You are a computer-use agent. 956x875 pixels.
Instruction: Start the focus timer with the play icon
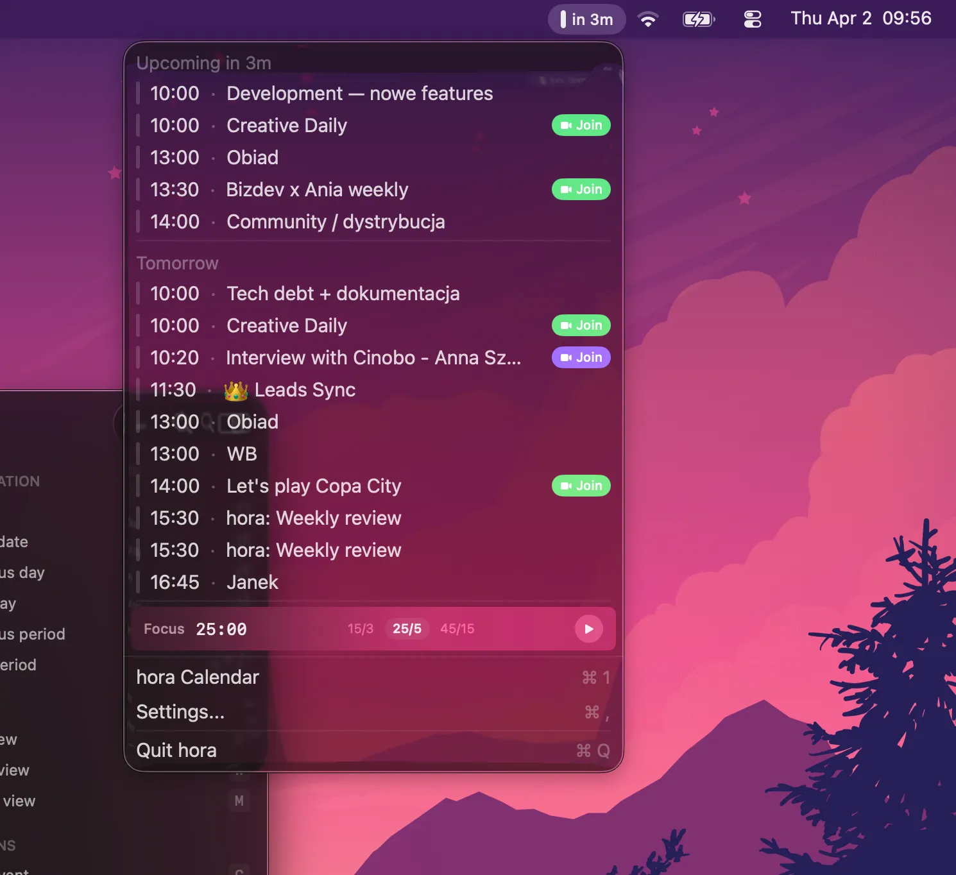pyautogui.click(x=588, y=629)
